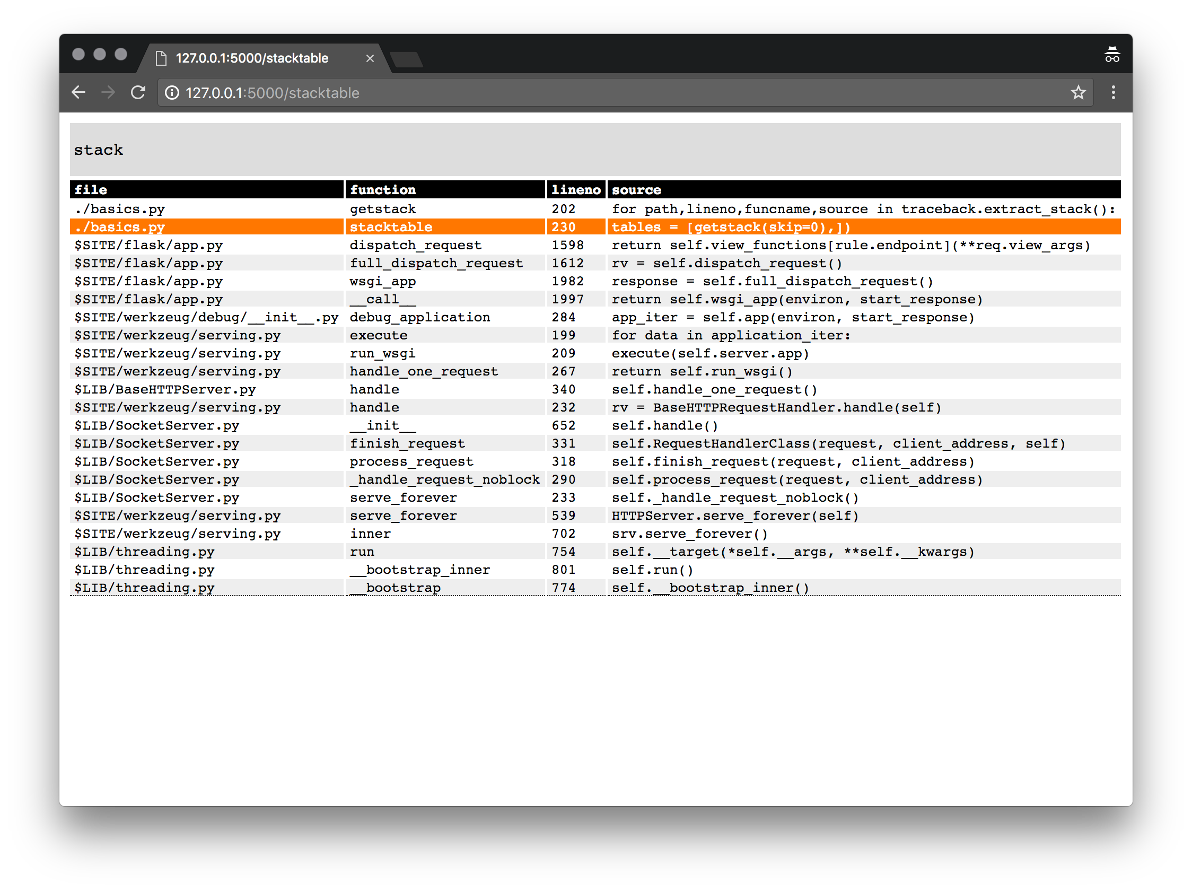Screen dimensions: 1192x891
Task: Click the page icon on the tab
Action: 161,58
